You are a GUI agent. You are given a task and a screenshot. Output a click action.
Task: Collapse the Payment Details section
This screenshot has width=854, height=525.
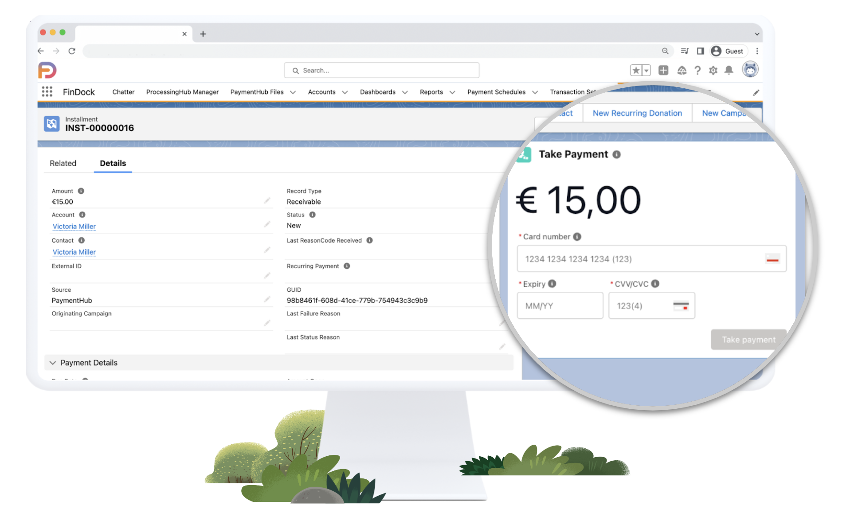[53, 363]
